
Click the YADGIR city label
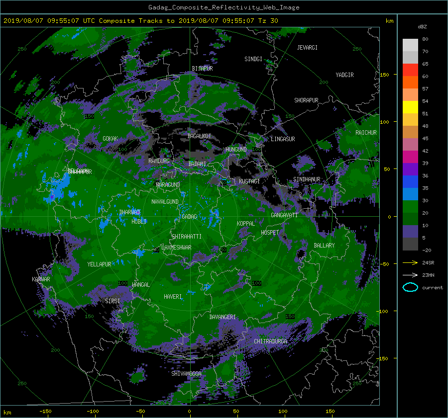point(344,75)
